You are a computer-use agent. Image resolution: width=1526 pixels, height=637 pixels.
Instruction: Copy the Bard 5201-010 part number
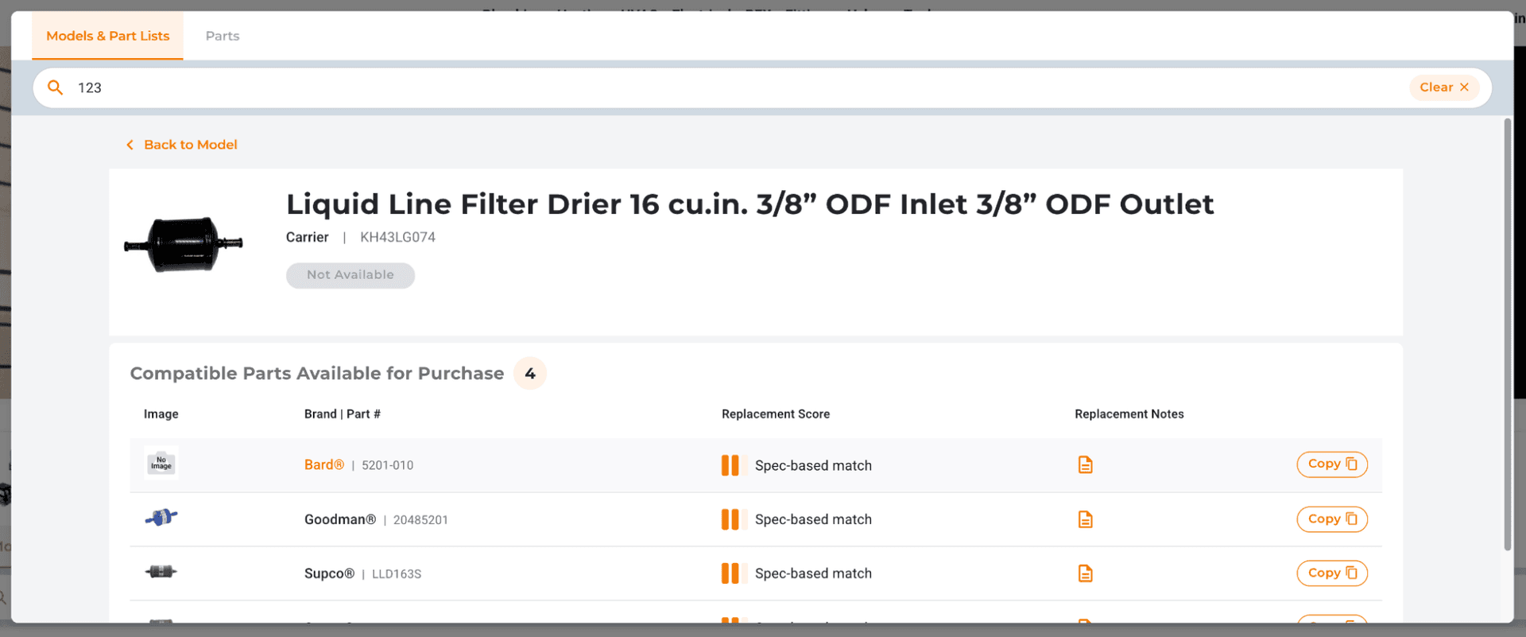(1332, 464)
